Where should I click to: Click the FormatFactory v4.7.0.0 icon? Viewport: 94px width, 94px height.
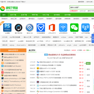2,81
